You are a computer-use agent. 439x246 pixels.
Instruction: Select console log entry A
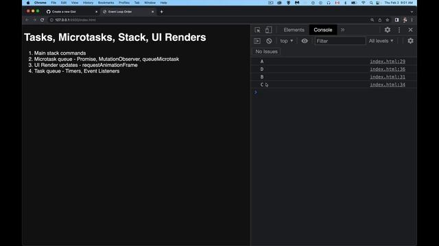334,61
